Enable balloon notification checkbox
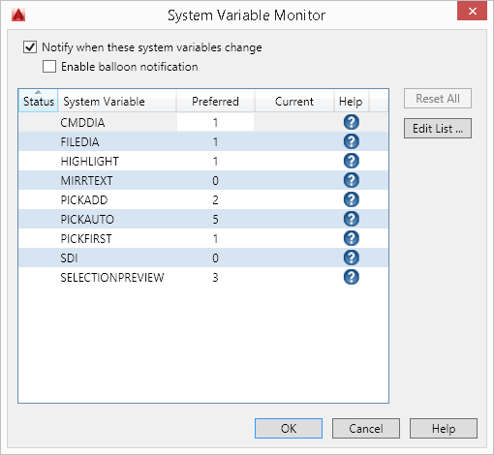 point(49,67)
